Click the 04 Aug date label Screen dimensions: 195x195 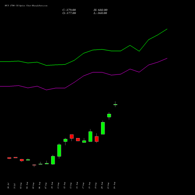tap(27, 186)
